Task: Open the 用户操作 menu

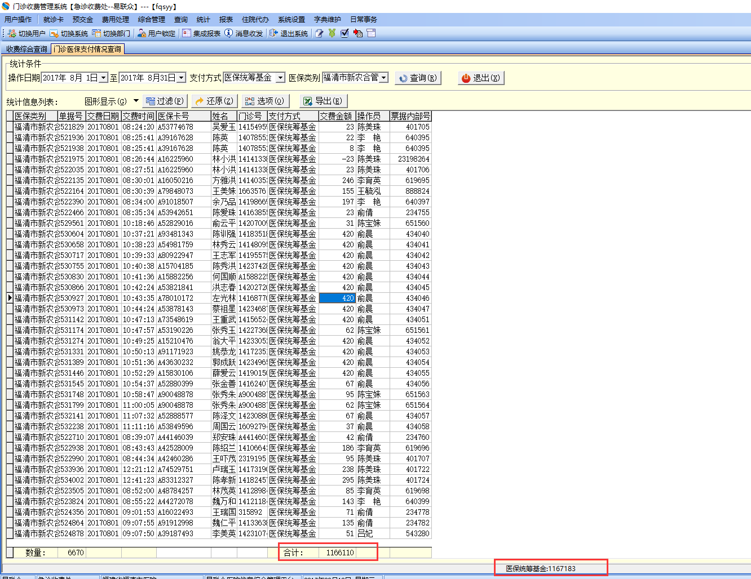Action: [18, 19]
